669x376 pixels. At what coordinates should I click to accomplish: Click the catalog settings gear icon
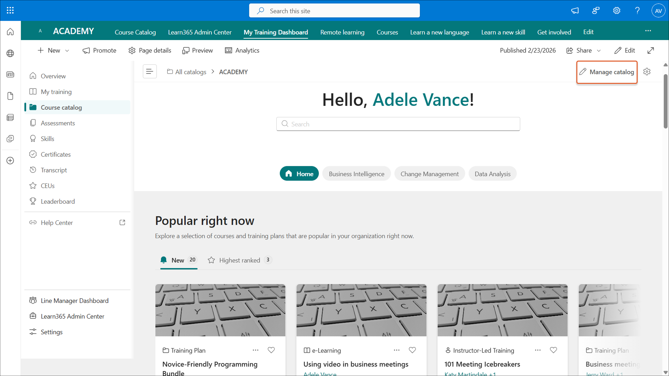point(647,72)
